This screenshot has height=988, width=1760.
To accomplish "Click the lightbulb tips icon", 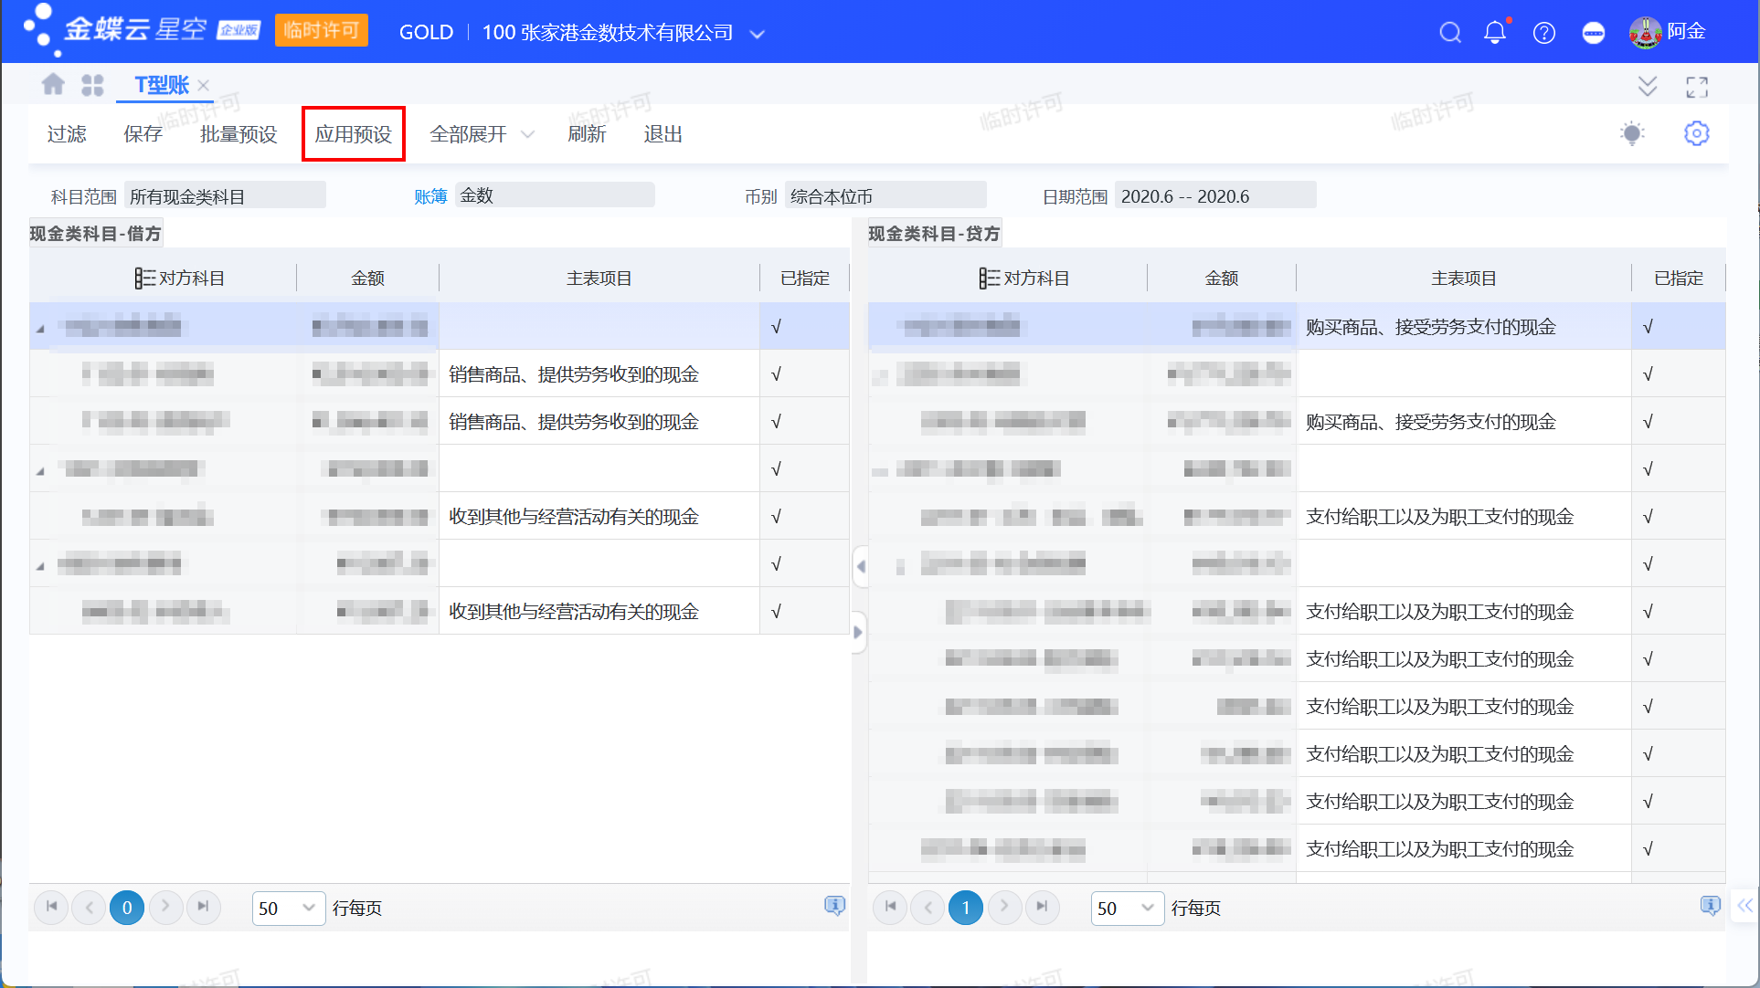I will (1632, 133).
